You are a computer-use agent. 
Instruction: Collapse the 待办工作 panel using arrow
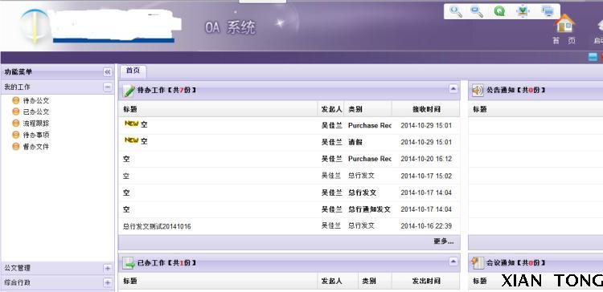click(x=453, y=89)
